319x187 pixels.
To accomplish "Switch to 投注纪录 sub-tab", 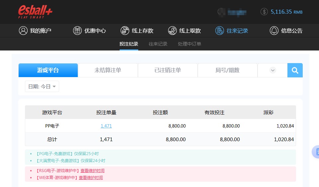I will click(x=129, y=44).
